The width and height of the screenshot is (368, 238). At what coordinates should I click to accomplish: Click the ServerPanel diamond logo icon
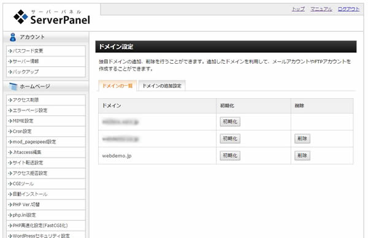point(21,17)
